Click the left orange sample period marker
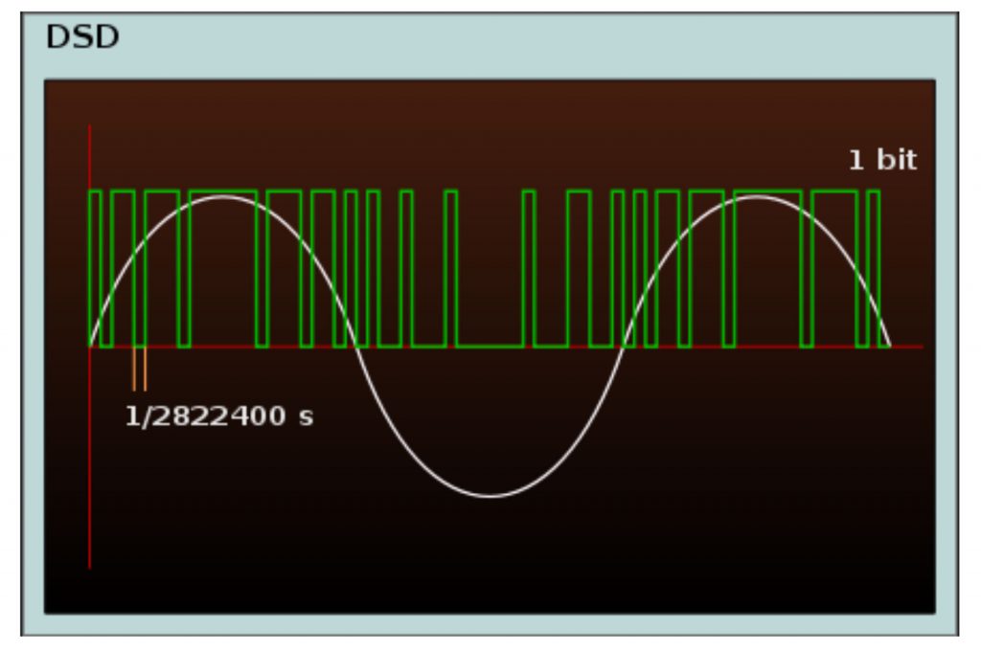This screenshot has width=981, height=651. (134, 370)
